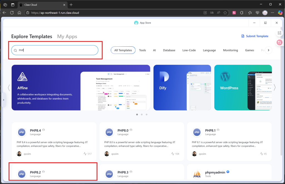The width and height of the screenshot is (285, 184).
Task: Open the Affine template banner
Action: [81, 88]
